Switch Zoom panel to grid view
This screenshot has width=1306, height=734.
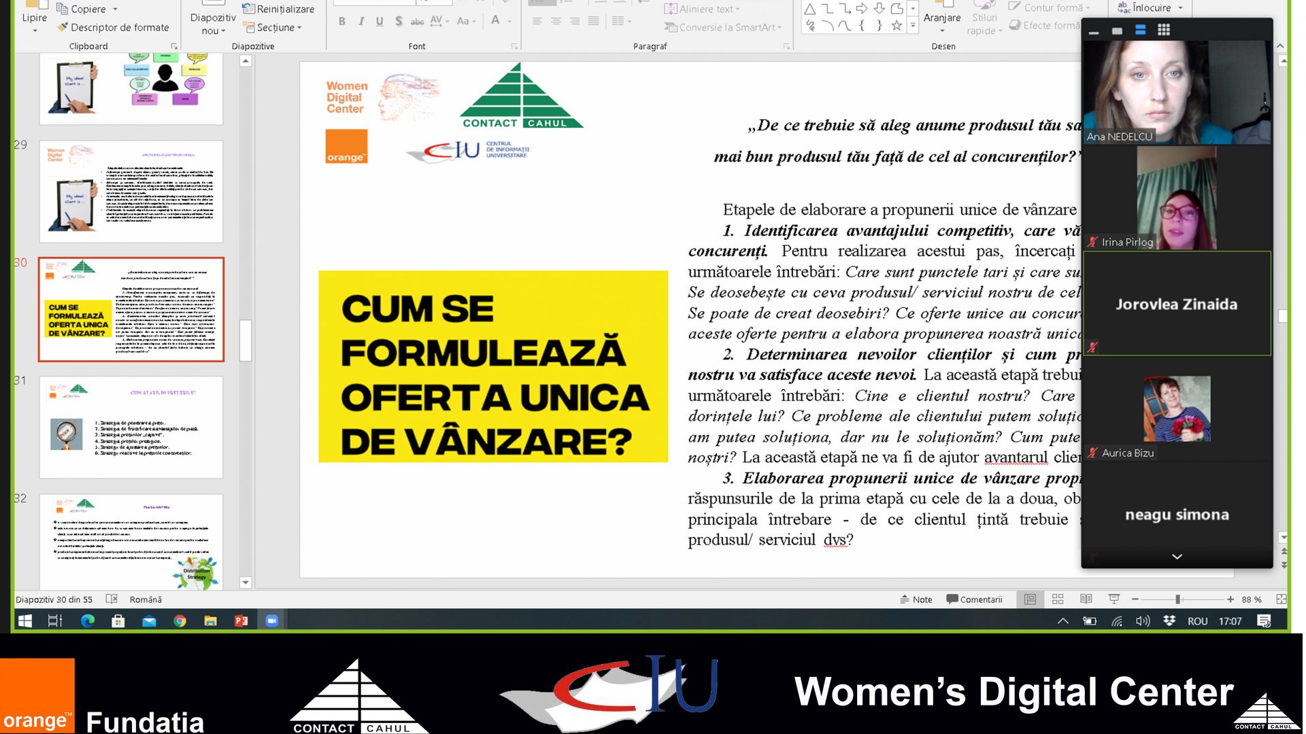1164,31
